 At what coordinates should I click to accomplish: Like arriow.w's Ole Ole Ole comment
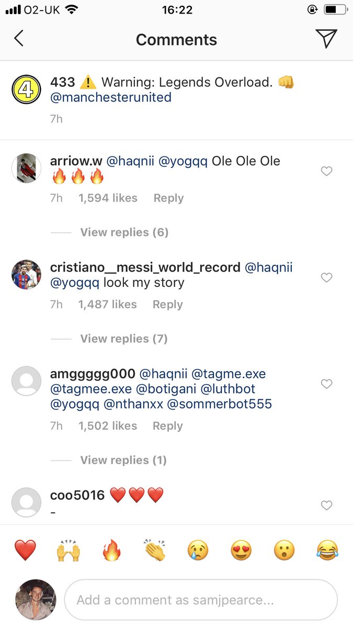click(326, 171)
